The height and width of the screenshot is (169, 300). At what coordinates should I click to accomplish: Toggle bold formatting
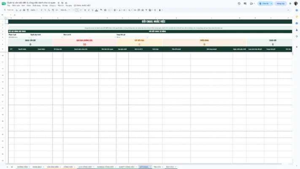pos(85,10)
